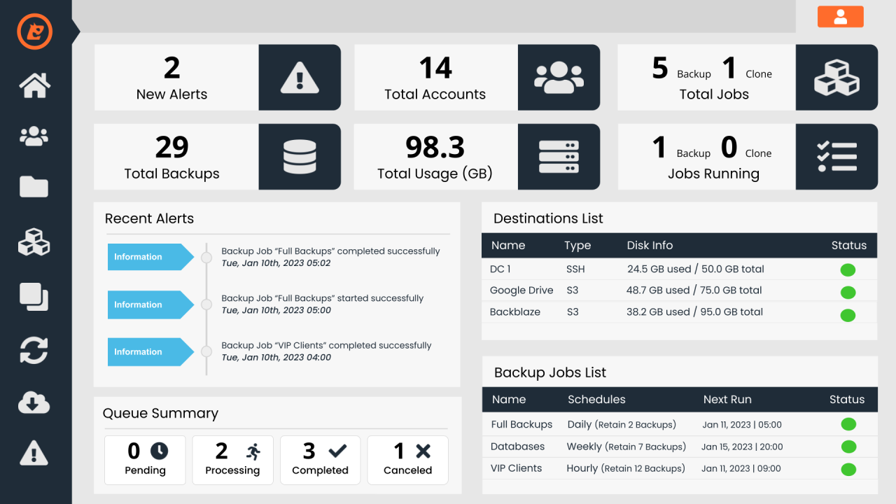Open the Clones section from the sidebar
The width and height of the screenshot is (896, 504).
click(34, 297)
